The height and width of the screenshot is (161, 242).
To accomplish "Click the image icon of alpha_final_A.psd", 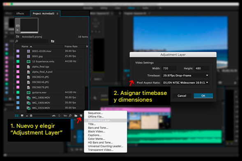I will click(x=28, y=72).
